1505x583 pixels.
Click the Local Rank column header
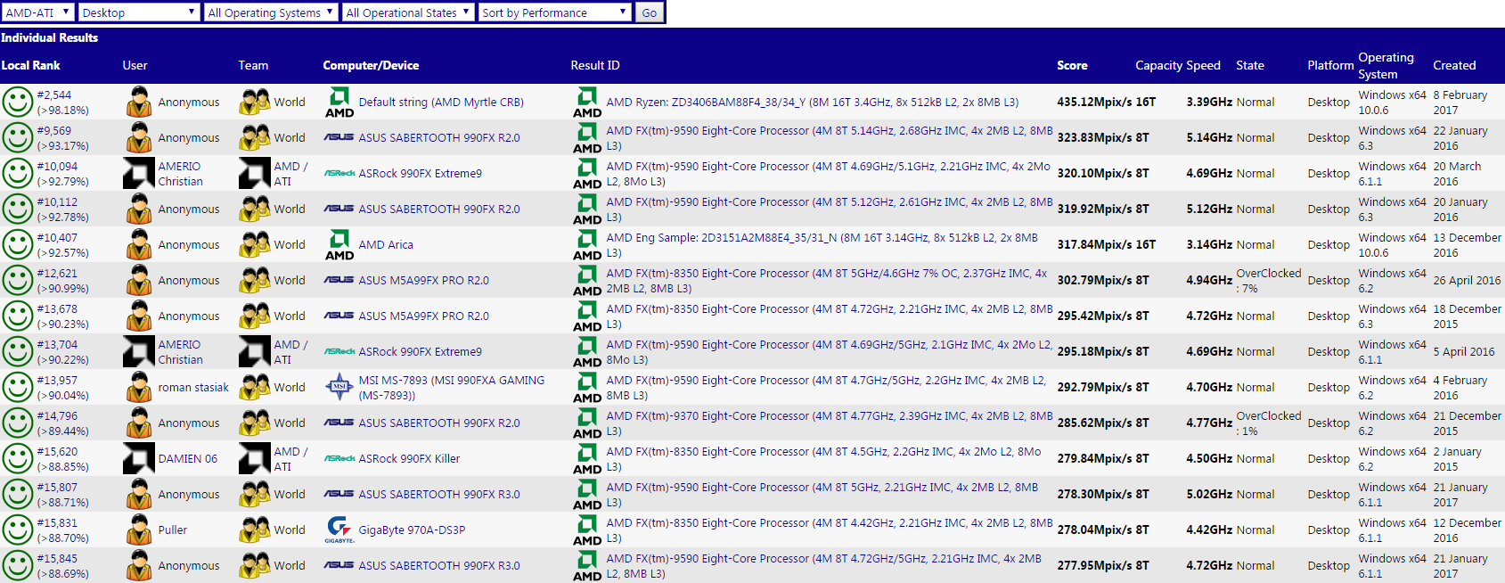pyautogui.click(x=31, y=65)
